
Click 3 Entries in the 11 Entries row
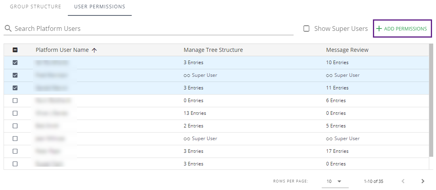[193, 88]
